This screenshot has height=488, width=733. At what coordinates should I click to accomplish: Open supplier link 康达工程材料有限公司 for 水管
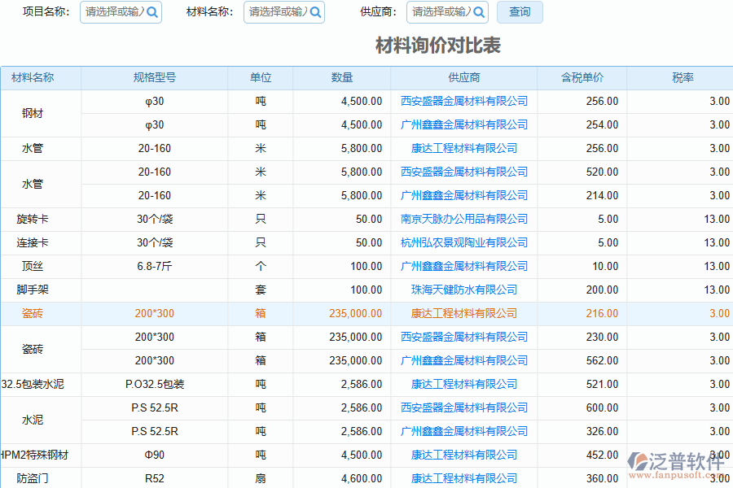tap(465, 148)
